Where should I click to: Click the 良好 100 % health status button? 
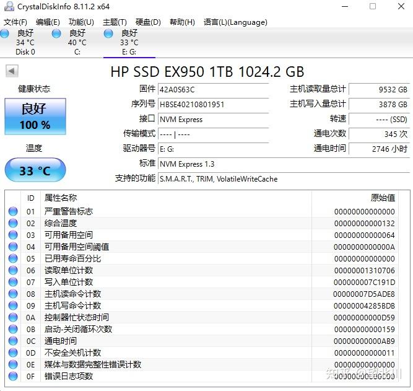(x=35, y=116)
